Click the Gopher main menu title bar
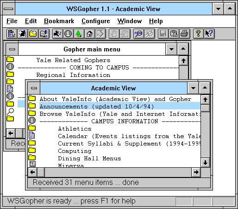This screenshot has width=238, height=209. click(x=92, y=49)
